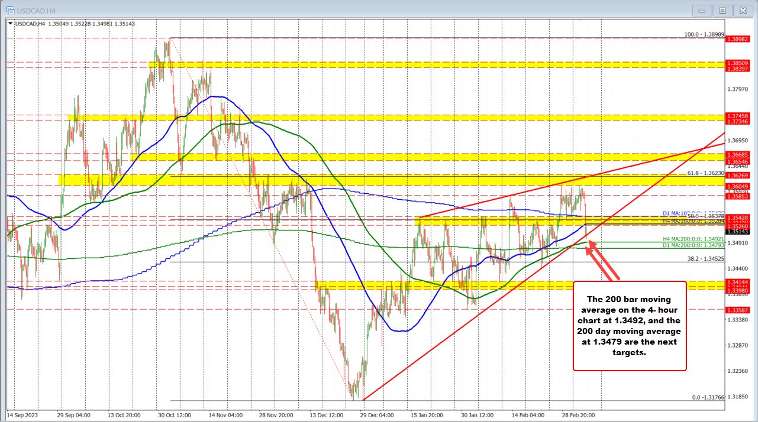Click the D1 MA:100 blue label
The height and width of the screenshot is (422, 758).
click(693, 213)
